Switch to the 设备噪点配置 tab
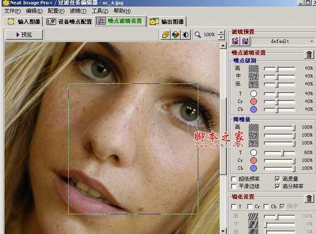316x234 pixels. pyautogui.click(x=69, y=22)
